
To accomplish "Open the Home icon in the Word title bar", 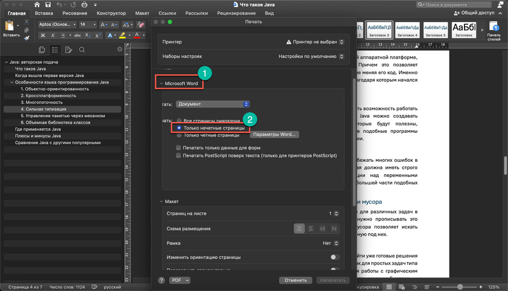I will (37, 4).
